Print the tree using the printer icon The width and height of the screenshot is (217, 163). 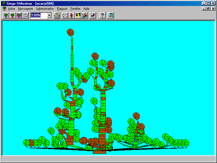57,15
